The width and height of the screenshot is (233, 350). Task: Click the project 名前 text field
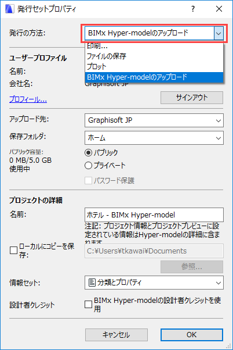pyautogui.click(x=154, y=215)
